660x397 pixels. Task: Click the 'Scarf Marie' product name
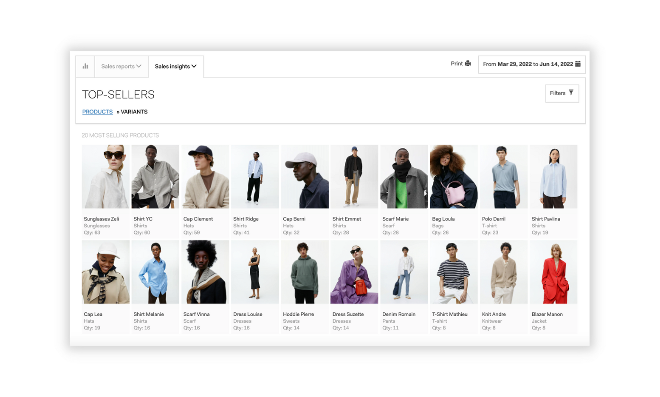[396, 219]
